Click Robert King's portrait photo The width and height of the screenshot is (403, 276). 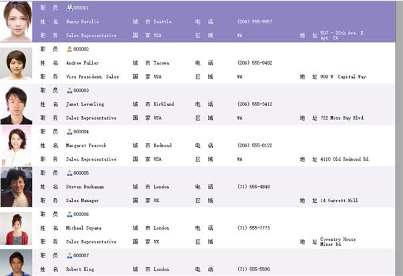coord(16,263)
